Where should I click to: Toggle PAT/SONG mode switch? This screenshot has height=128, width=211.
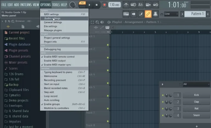pos(82,5)
